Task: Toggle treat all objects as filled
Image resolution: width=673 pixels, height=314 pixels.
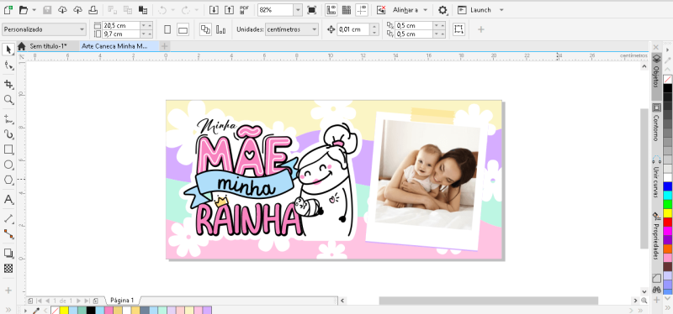Action: click(458, 29)
